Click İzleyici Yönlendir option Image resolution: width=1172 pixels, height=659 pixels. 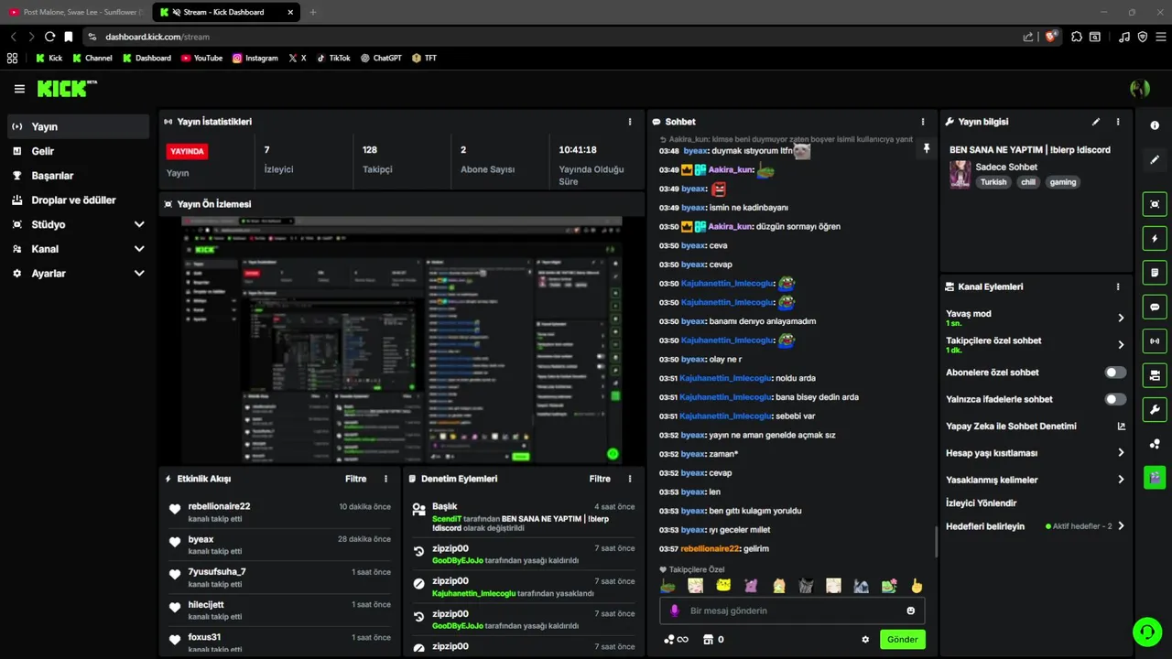tap(981, 502)
